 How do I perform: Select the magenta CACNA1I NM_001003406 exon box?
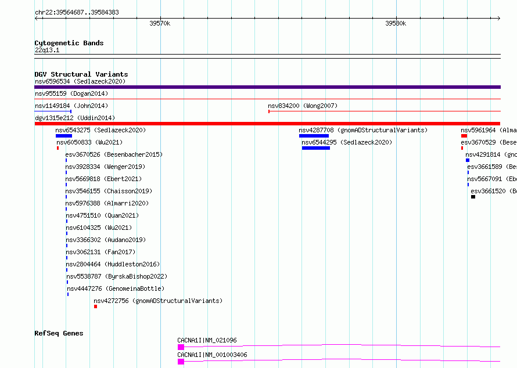[181, 361]
